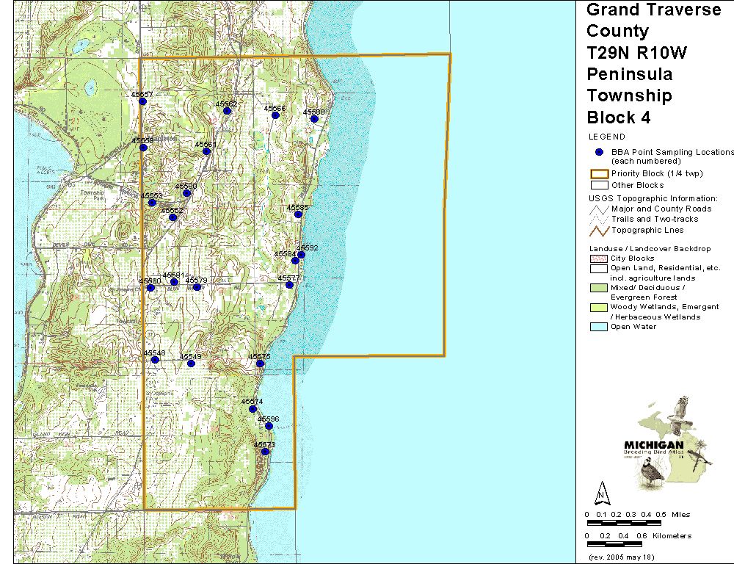Select sampling point 45549

click(191, 364)
